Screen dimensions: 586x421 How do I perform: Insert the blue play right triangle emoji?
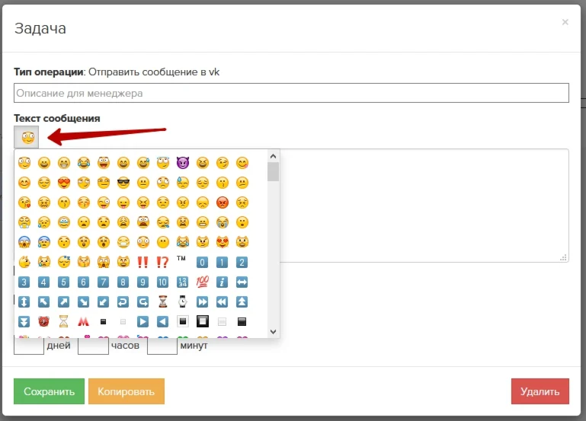click(142, 321)
